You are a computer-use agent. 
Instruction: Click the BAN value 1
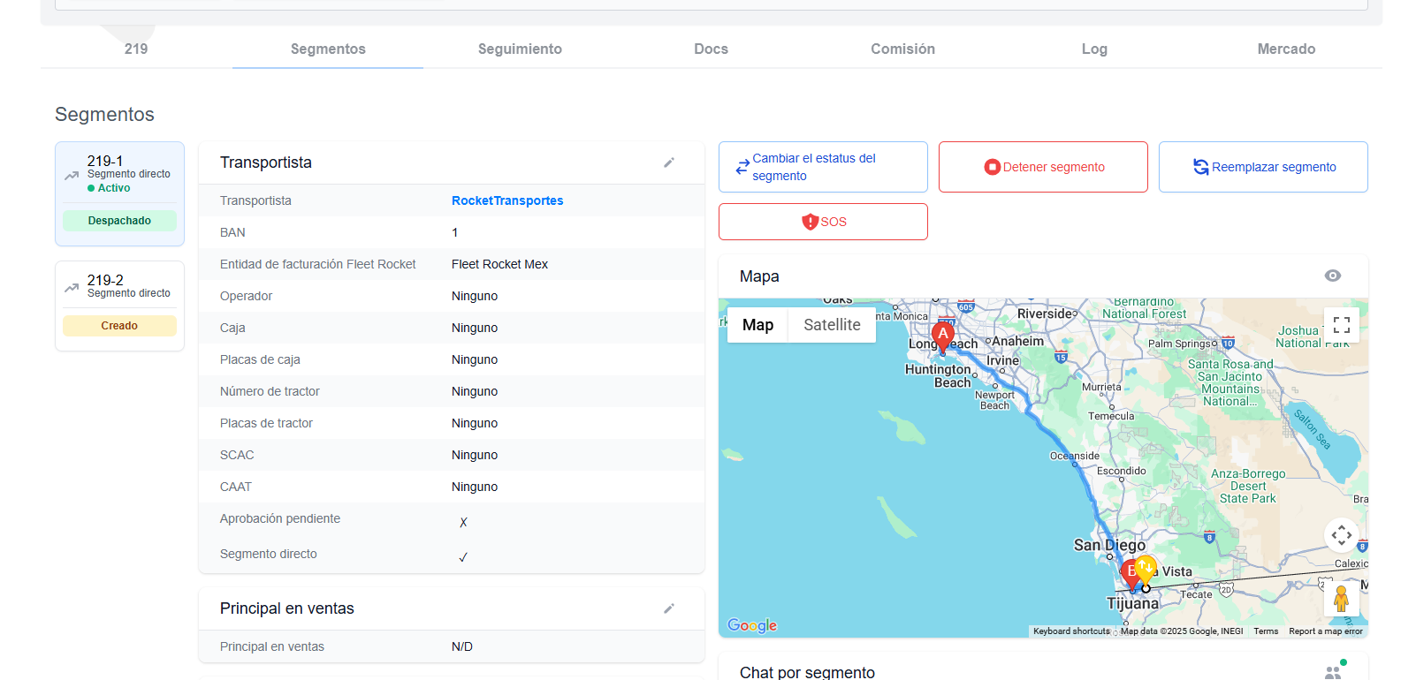click(455, 232)
